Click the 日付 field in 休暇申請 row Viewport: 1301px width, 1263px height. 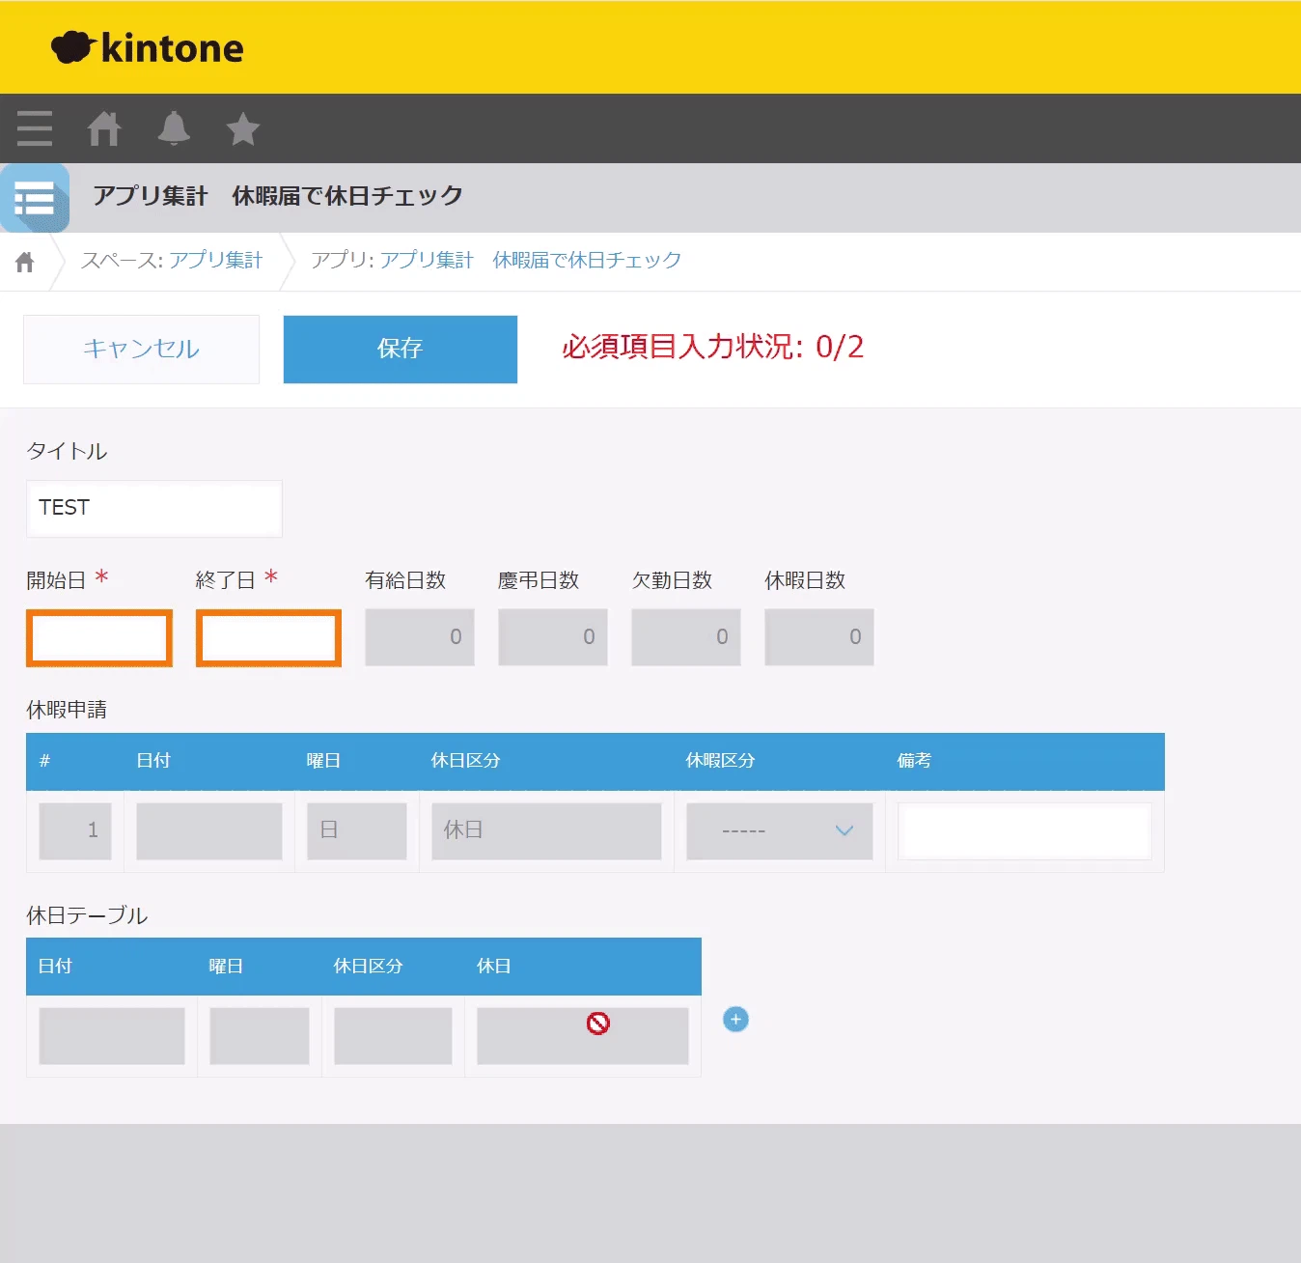coord(209,830)
